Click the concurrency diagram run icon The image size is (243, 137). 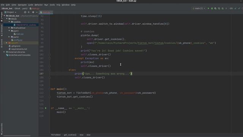(x=222, y=8)
